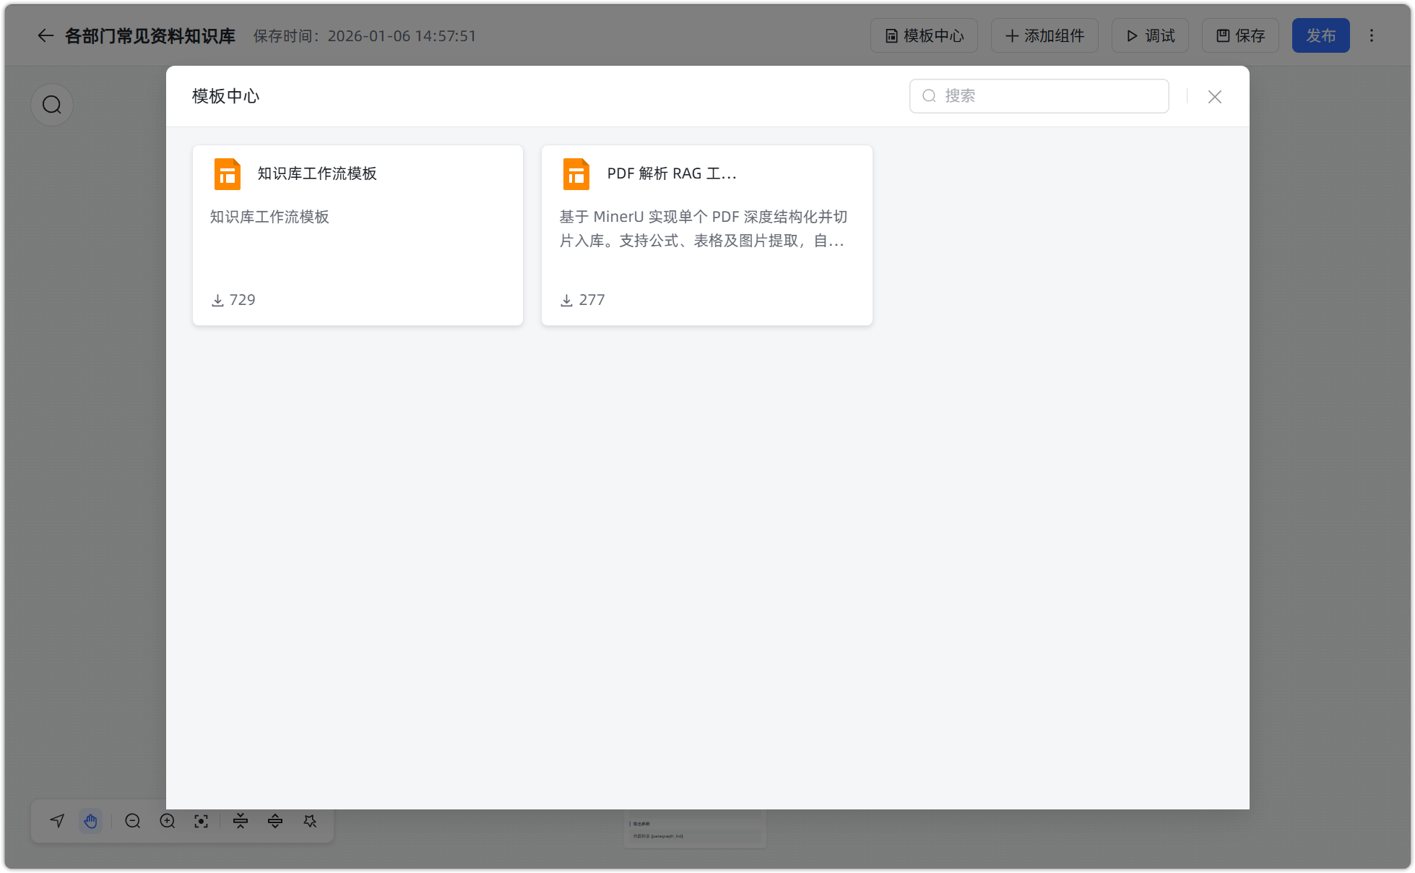Click the fit-to-view focus icon
Screen dimensions: 1415x873
click(x=202, y=821)
